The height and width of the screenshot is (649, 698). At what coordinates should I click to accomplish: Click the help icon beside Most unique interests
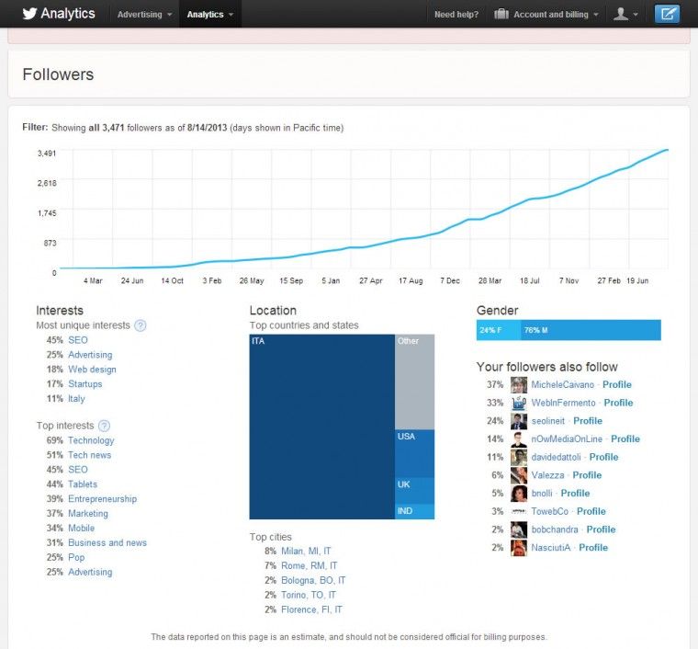coord(141,325)
